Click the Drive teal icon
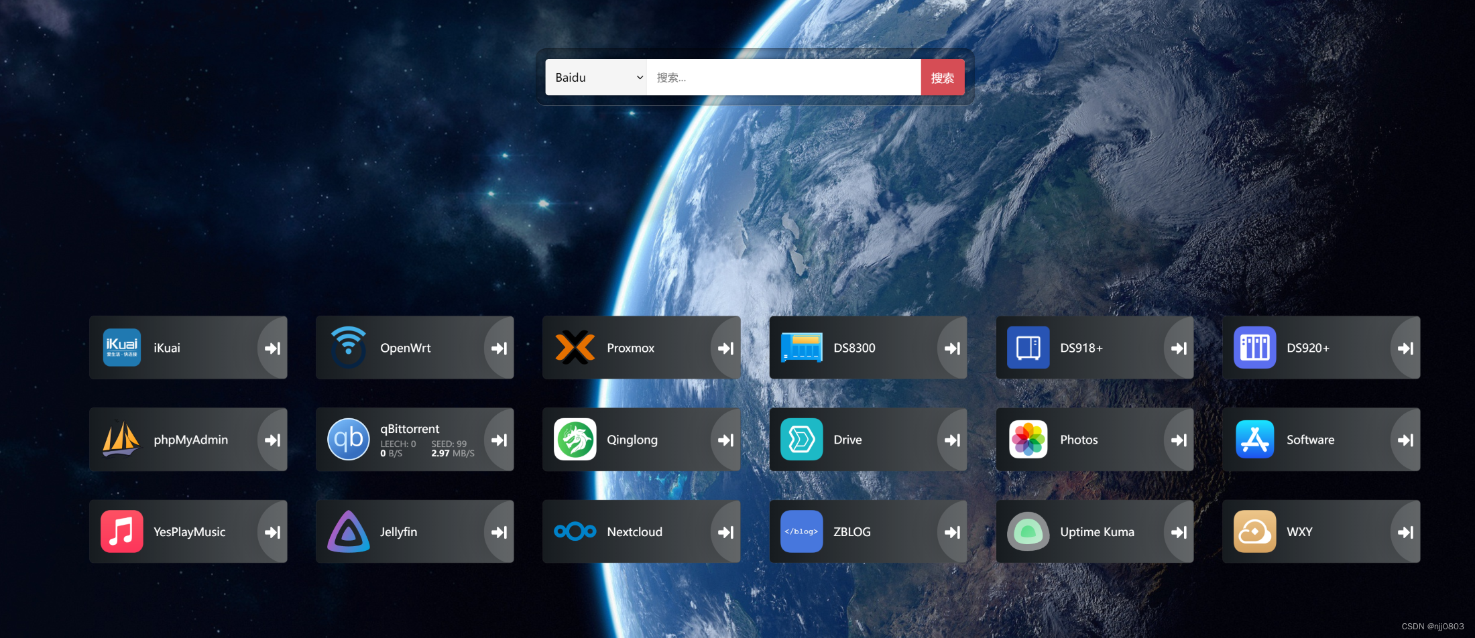The image size is (1475, 638). (x=802, y=440)
